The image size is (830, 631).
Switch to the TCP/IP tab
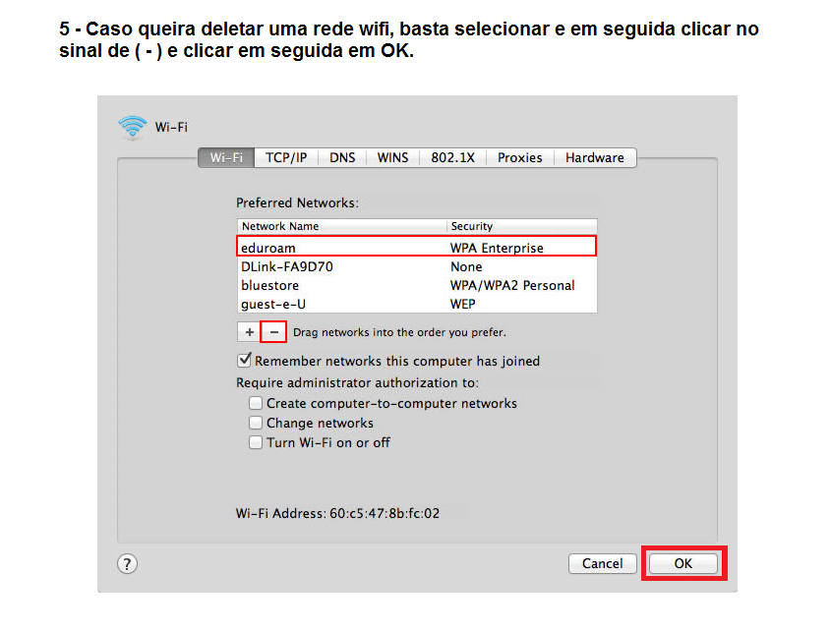286,157
